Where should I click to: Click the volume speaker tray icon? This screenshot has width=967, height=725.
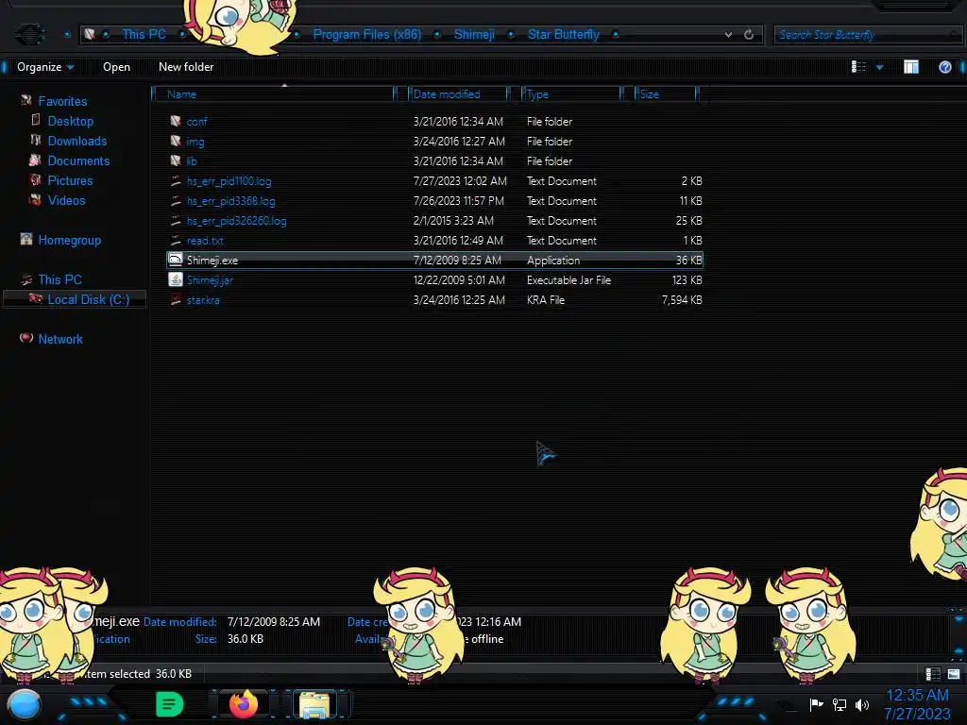pos(861,704)
